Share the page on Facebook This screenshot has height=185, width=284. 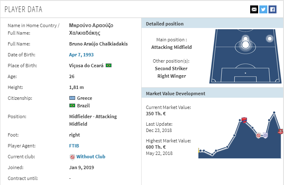click(x=272, y=10)
